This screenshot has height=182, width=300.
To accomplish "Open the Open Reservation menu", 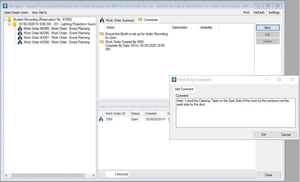I will tap(16, 12).
